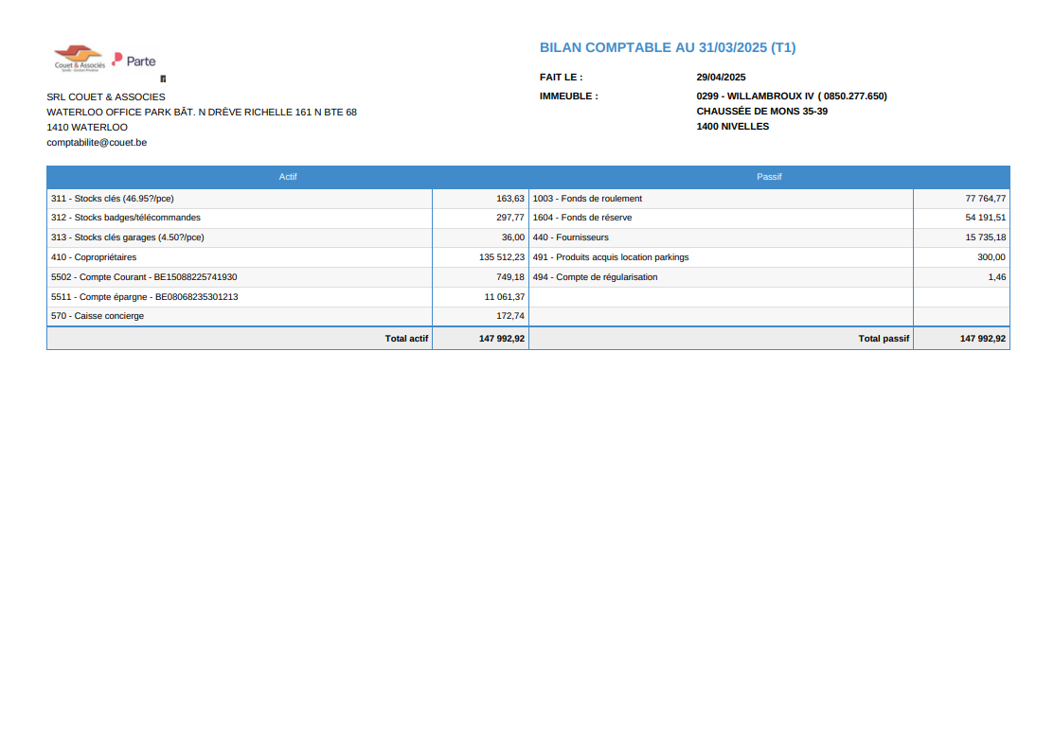Click the Couet & Associés logo
Screen dimensions: 1054x738
(x=80, y=59)
